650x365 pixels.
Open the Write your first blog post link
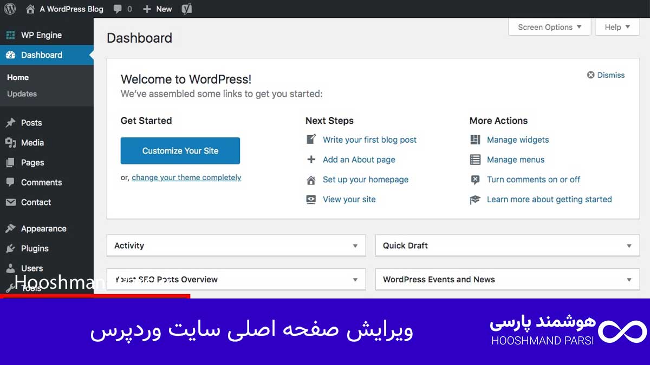(x=370, y=140)
